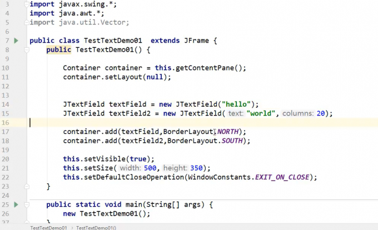Collapse the import block at java.util.Vector line
Screen dimensions: 378x230
pyautogui.click(x=26, y=23)
